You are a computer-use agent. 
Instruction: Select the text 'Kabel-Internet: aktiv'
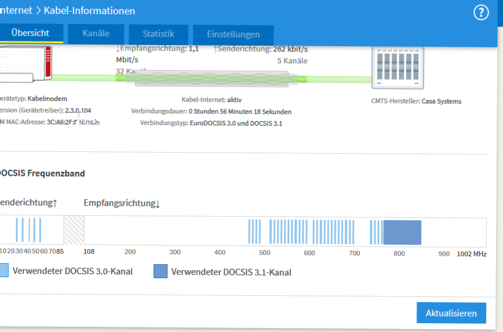211,100
